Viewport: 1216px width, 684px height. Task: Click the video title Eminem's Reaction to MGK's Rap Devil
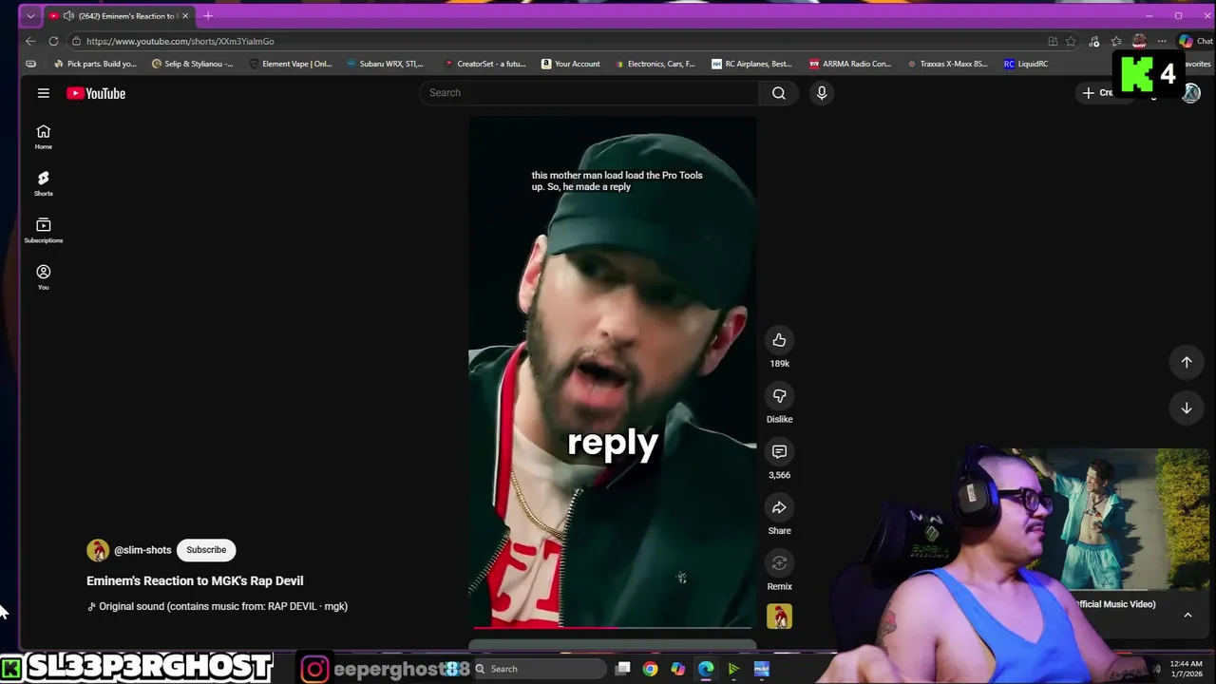tap(195, 580)
